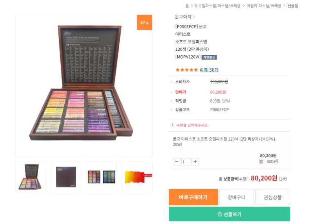The height and width of the screenshot is (224, 326).
Task: Click the 47% discount badge
Action: [x=144, y=23]
